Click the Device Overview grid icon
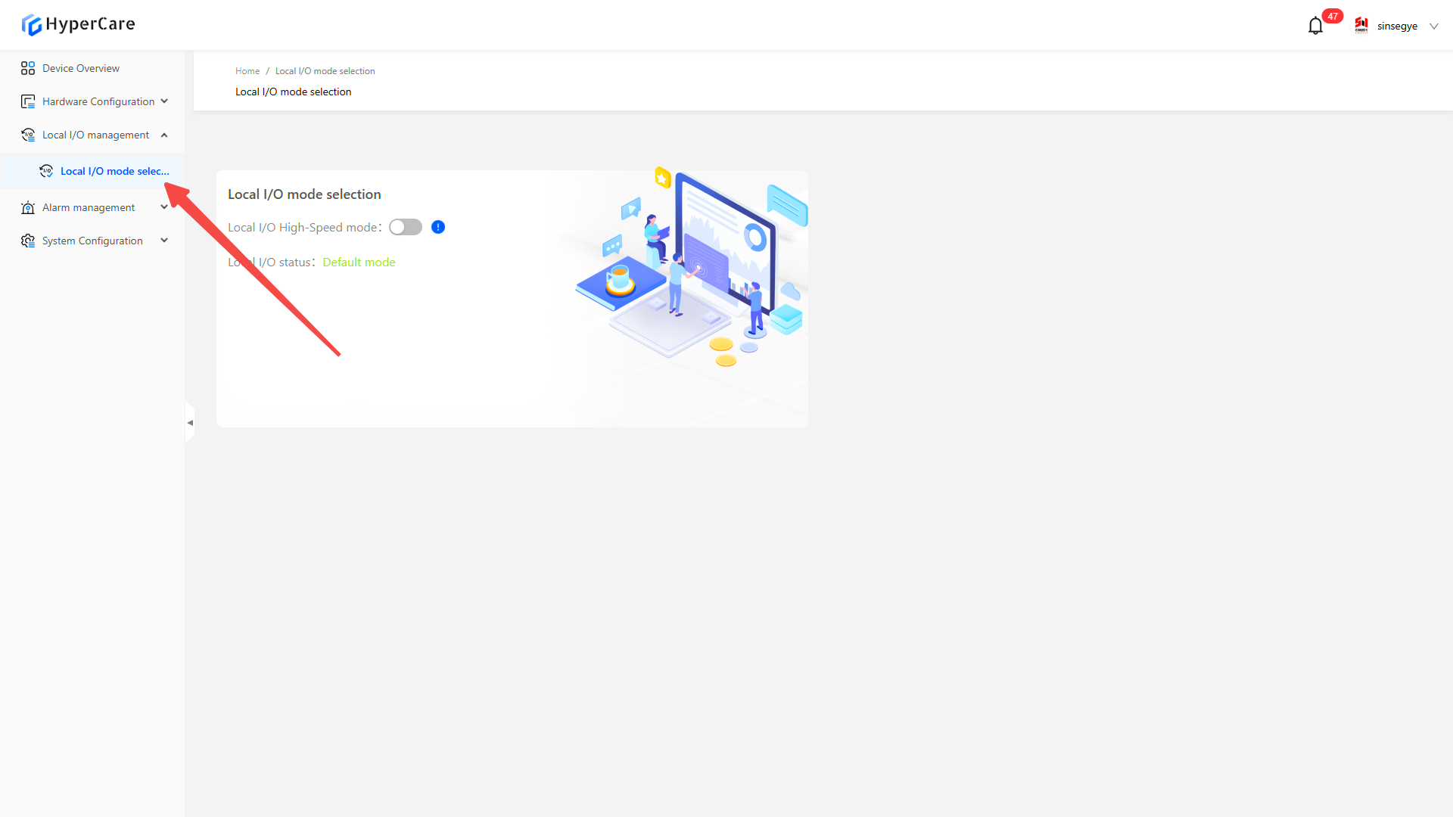The image size is (1453, 817). coord(28,68)
